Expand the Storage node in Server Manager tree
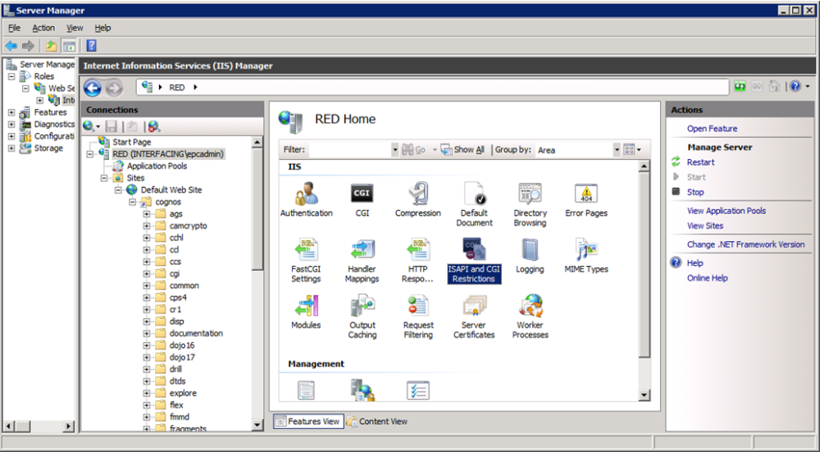 [x=11, y=148]
